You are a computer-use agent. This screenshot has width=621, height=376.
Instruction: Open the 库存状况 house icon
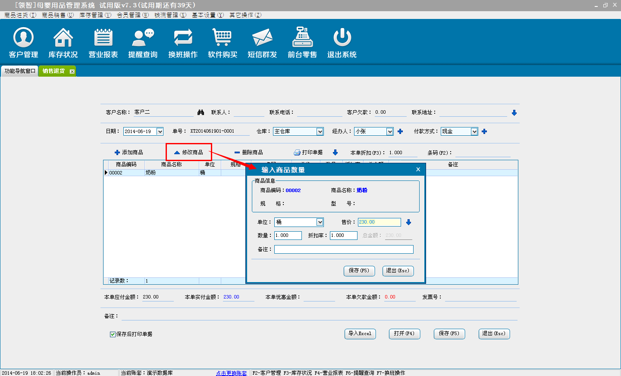click(x=63, y=43)
